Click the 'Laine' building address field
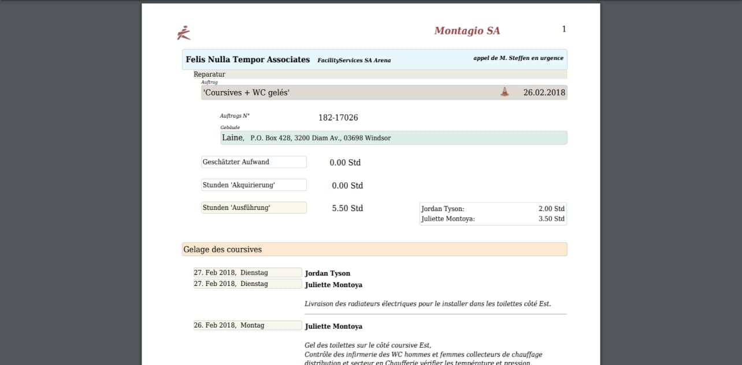Image resolution: width=742 pixels, height=365 pixels. tap(393, 138)
